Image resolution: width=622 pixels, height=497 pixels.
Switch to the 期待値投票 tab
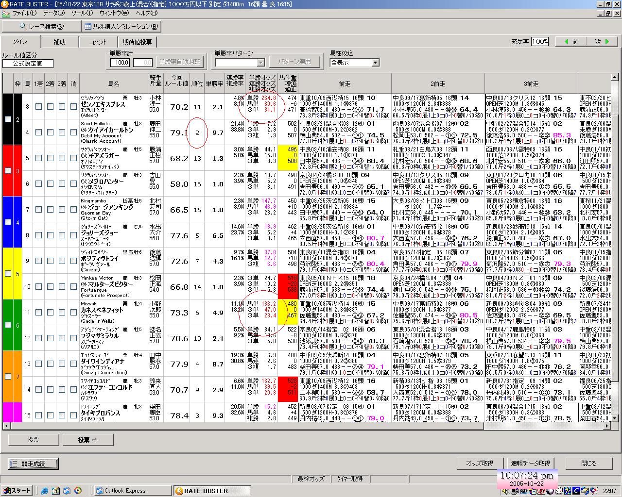coord(137,42)
